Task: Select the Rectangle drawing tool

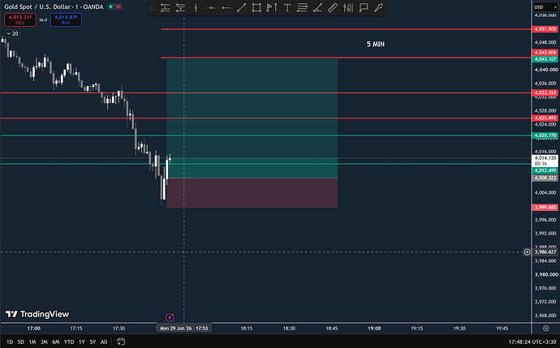Action: 256,7
